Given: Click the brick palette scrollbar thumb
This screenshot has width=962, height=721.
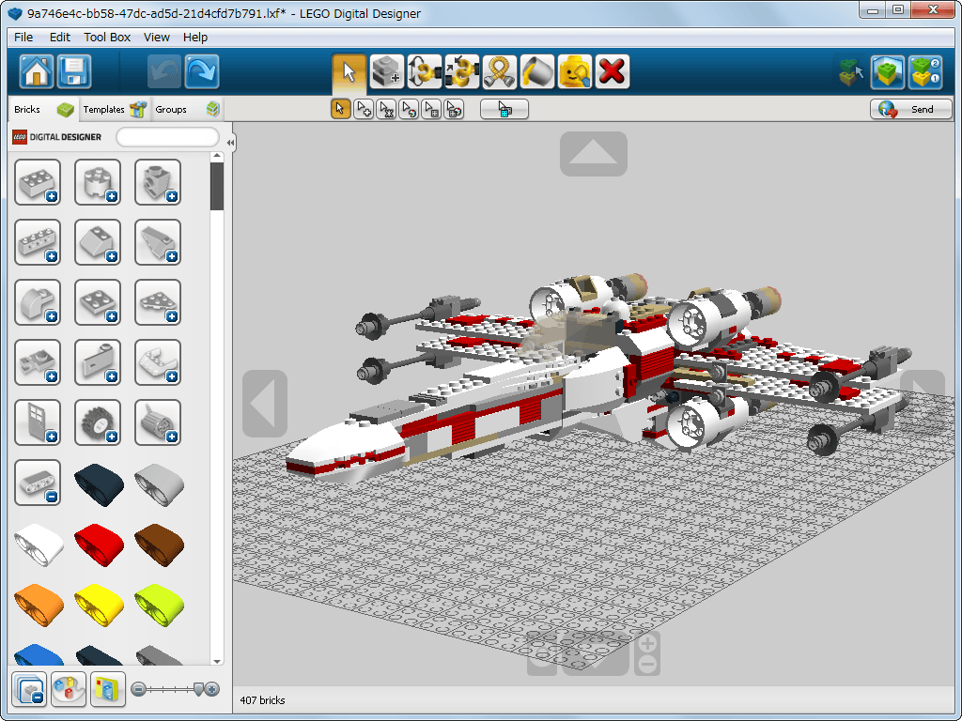Looking at the screenshot, I should click(217, 187).
